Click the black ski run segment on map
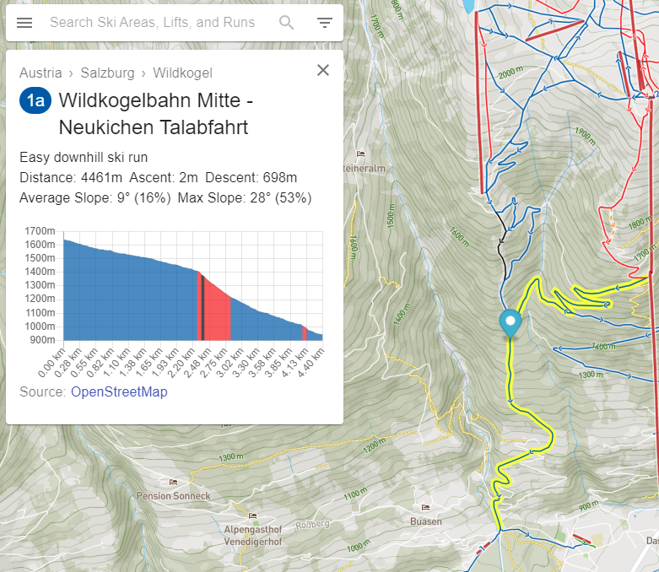Screen dimensions: 659x572 pos(504,262)
